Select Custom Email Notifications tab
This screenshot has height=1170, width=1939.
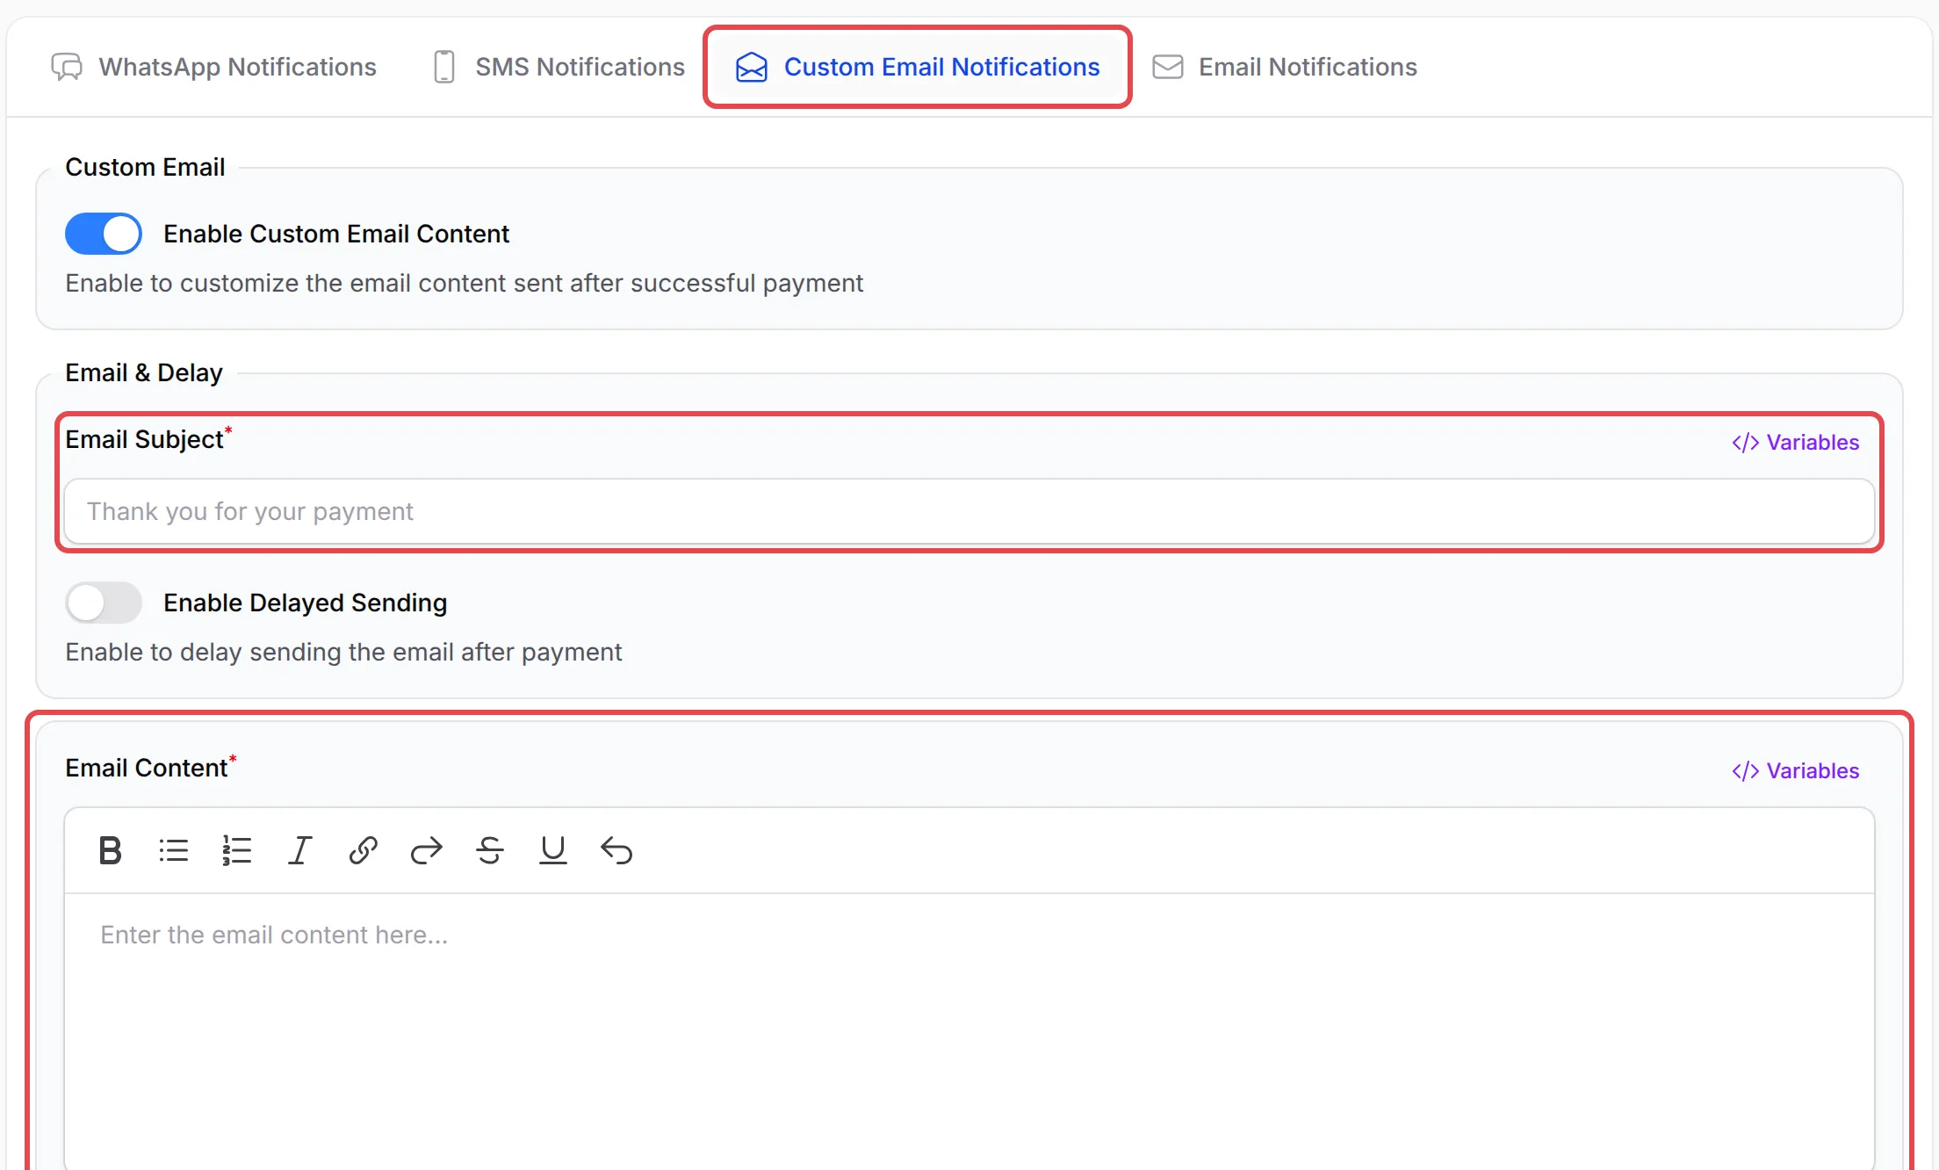tap(918, 67)
